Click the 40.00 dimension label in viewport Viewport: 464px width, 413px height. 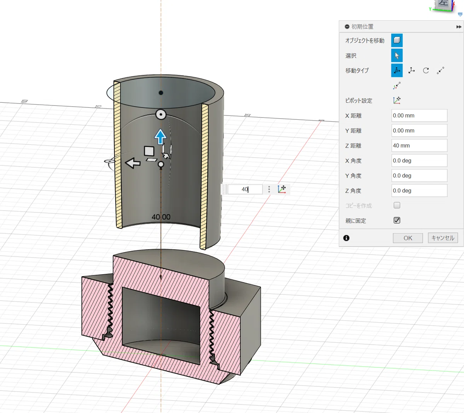161,217
